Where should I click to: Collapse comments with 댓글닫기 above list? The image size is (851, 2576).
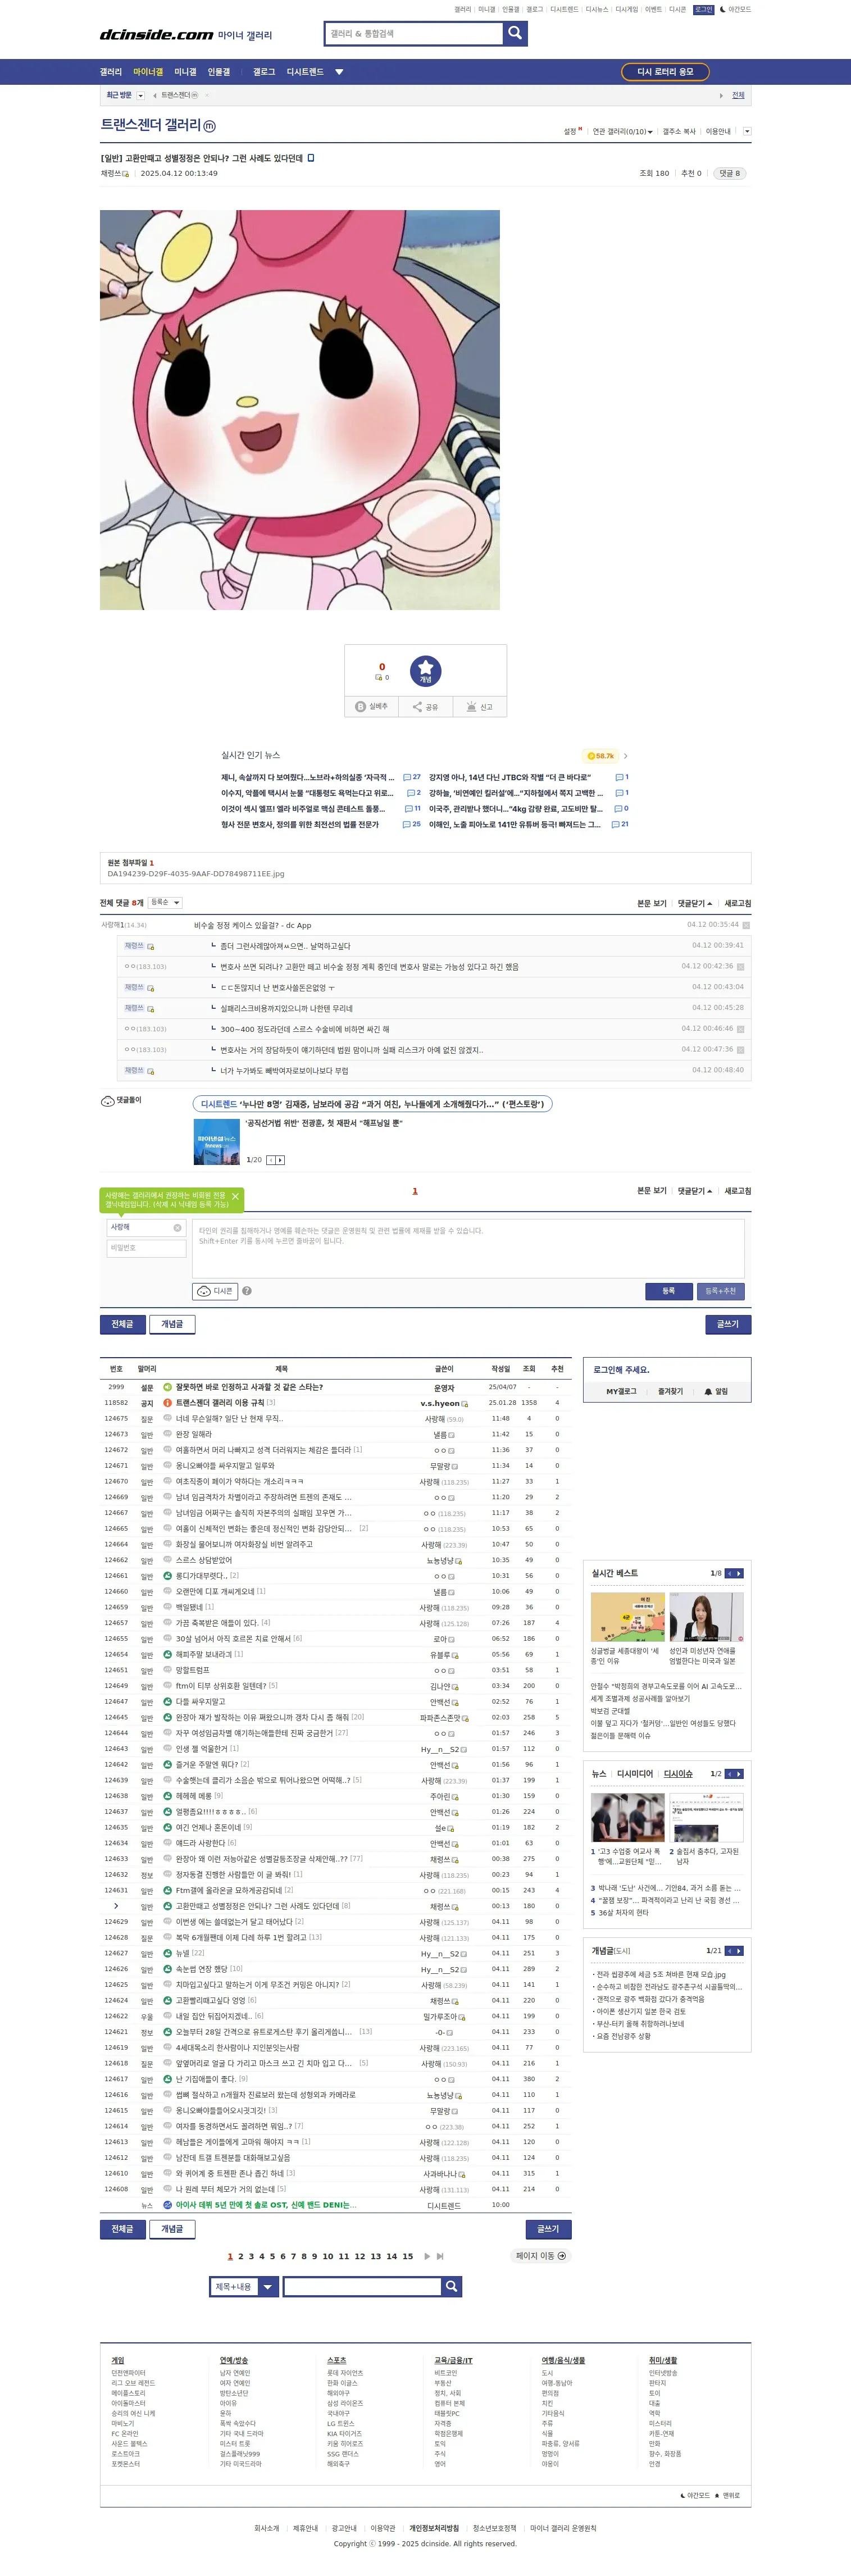(695, 903)
